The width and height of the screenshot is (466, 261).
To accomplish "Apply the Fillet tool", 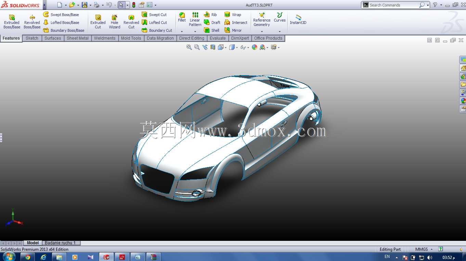I will (x=182, y=17).
